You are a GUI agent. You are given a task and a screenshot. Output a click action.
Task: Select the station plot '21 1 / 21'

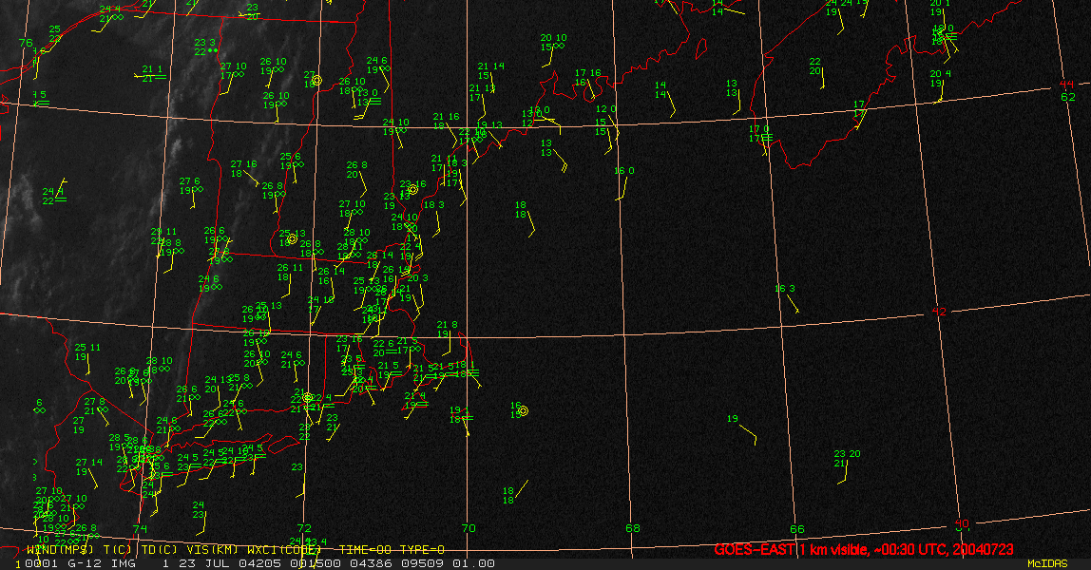(152, 74)
